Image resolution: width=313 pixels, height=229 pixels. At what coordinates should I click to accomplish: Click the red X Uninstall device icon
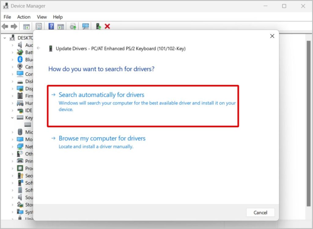coord(107,26)
